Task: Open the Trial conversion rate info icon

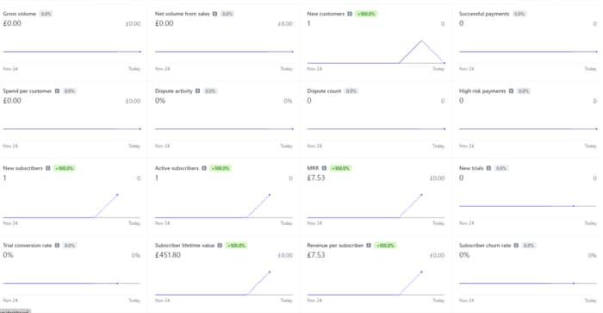Action: 57,246
